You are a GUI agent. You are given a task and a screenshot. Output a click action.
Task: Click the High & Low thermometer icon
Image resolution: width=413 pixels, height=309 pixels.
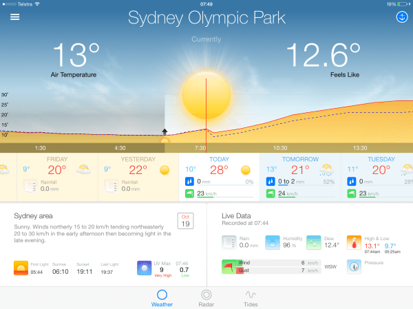[354, 243]
